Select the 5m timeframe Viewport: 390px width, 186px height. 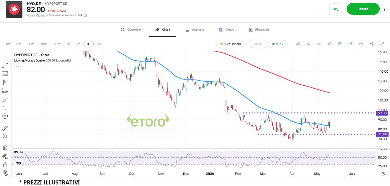[19, 44]
